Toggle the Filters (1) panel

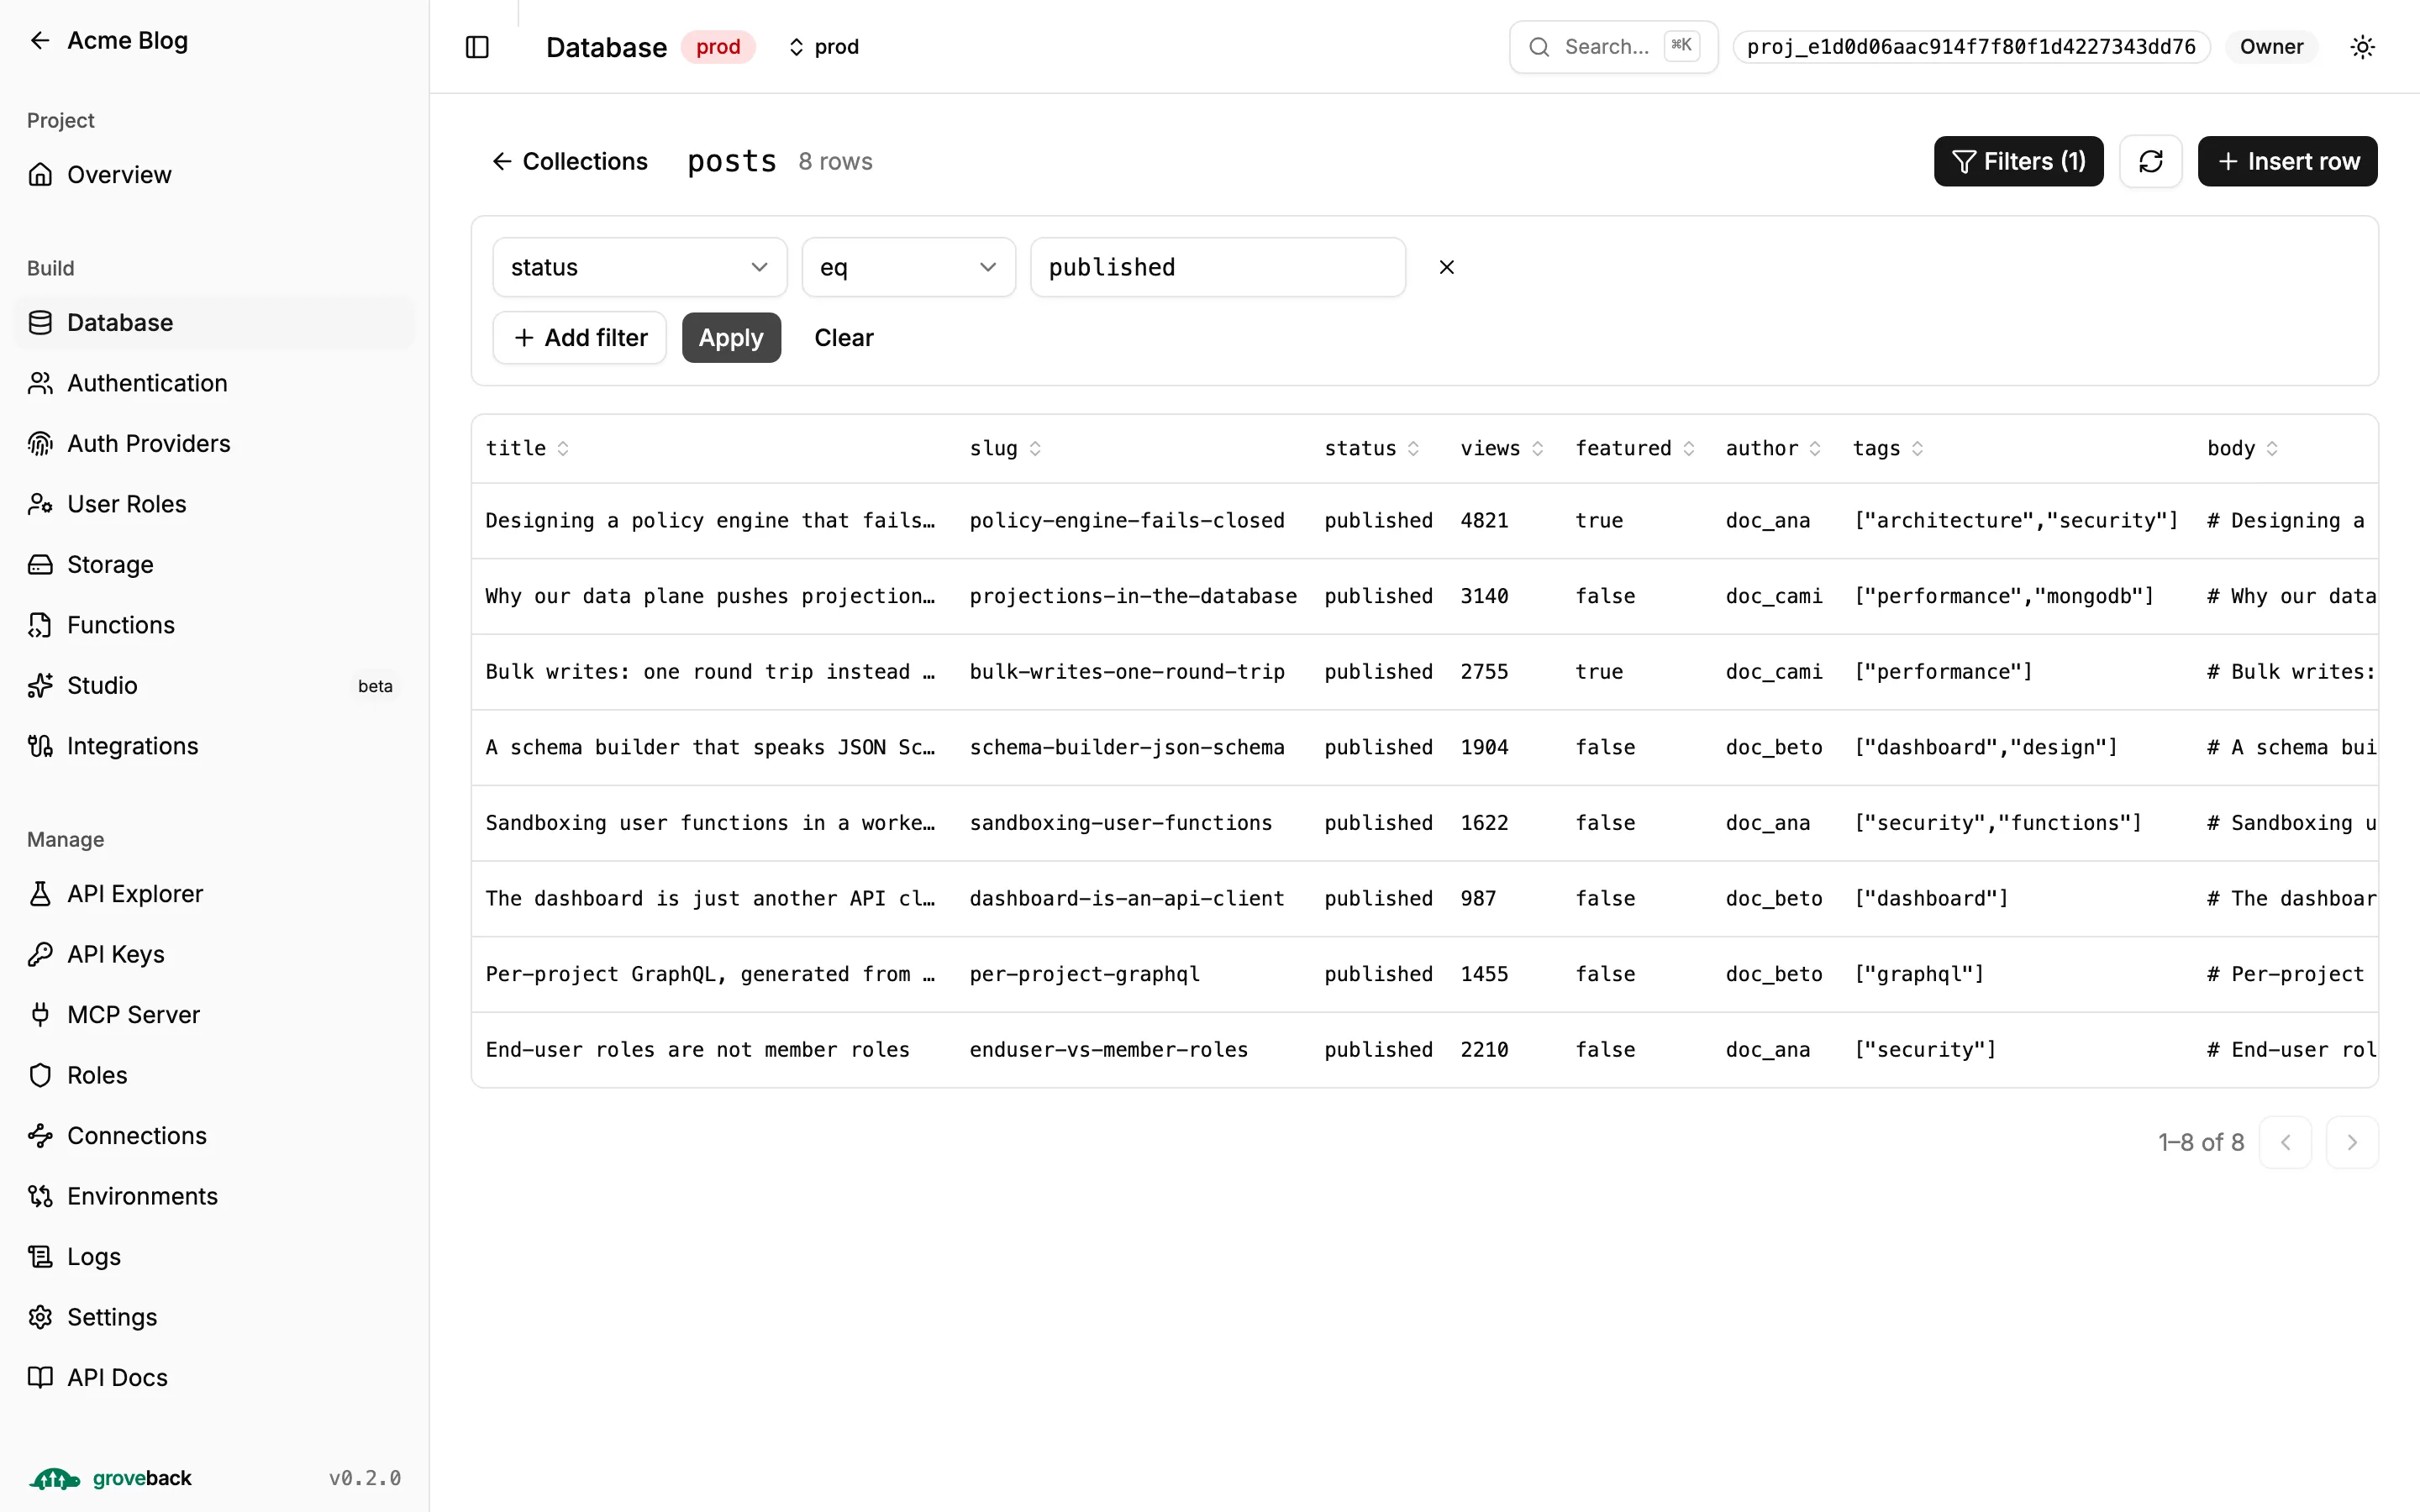[2018, 161]
